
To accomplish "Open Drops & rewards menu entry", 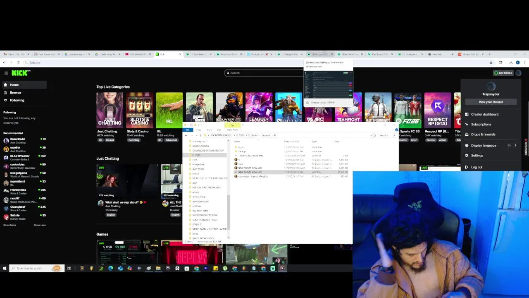I will [491, 134].
